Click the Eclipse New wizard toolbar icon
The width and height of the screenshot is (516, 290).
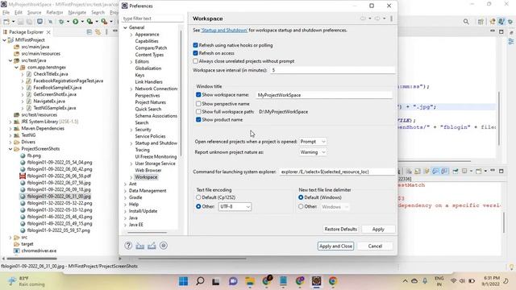[x=6, y=22]
